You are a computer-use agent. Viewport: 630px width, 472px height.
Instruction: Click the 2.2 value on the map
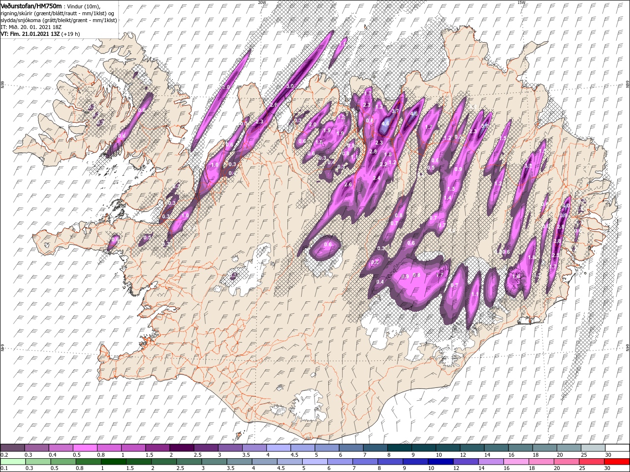pyautogui.click(x=383, y=164)
